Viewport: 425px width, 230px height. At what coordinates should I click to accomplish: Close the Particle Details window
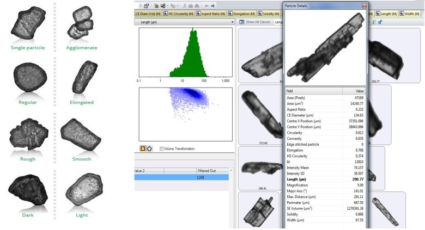click(x=364, y=5)
